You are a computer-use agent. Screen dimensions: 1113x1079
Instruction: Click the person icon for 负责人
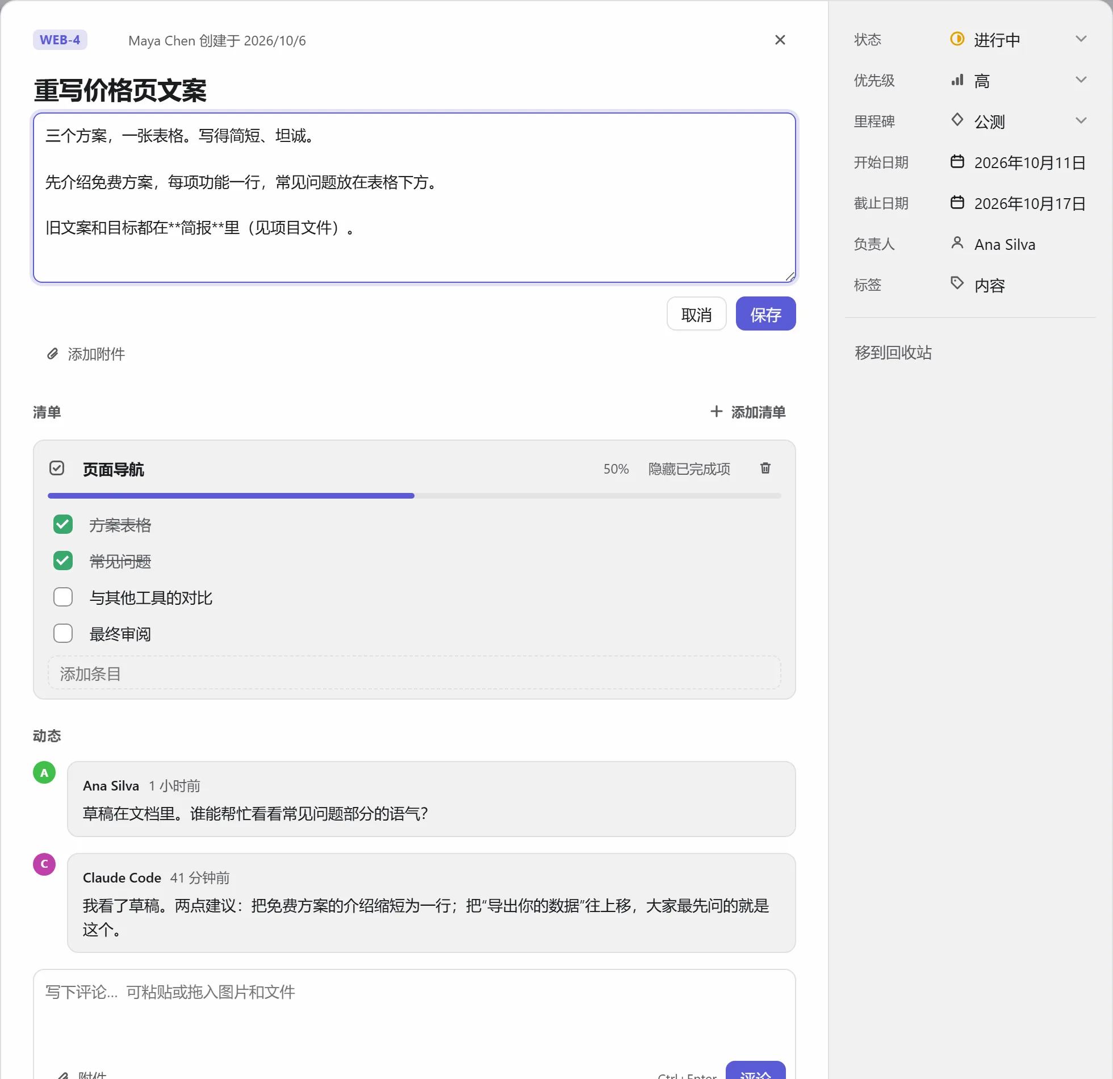[957, 244]
